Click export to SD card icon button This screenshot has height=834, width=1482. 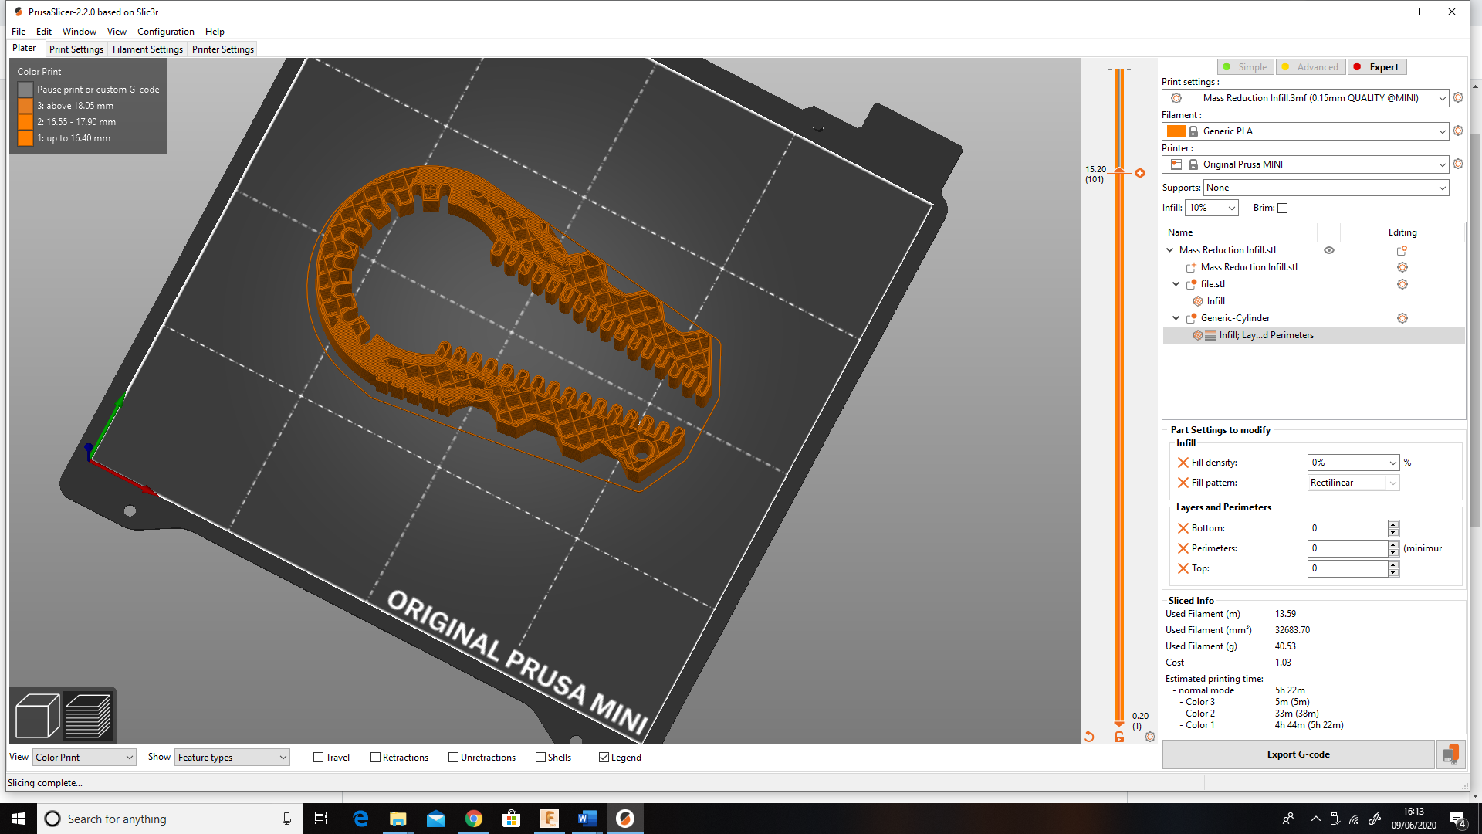[x=1450, y=754]
